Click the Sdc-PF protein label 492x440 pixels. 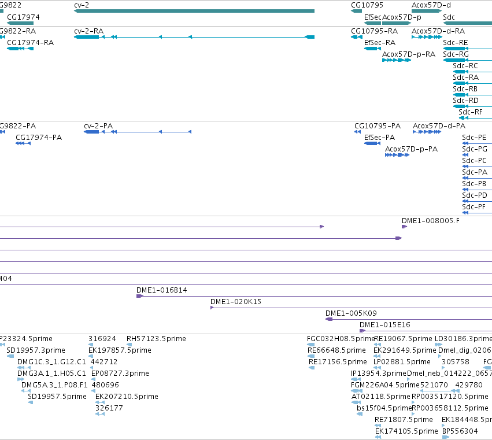click(x=473, y=207)
